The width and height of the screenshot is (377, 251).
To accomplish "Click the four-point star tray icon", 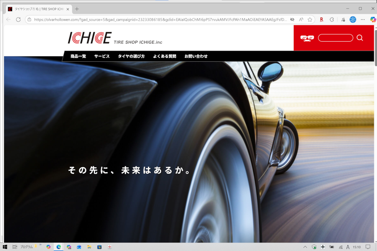I will (323, 247).
